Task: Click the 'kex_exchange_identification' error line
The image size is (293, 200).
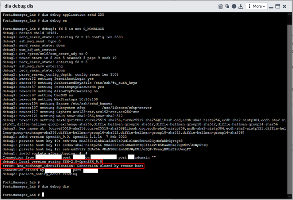Action: 73,166
